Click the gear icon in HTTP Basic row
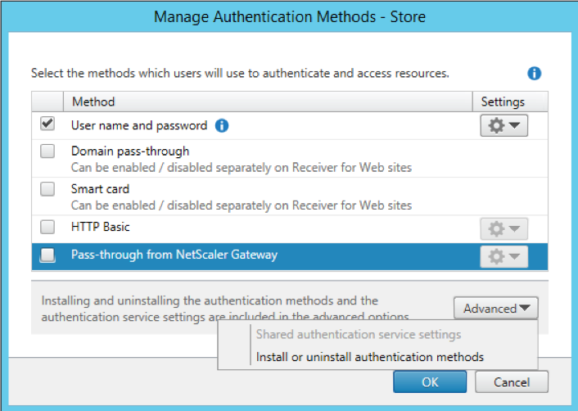This screenshot has height=411, width=578. [503, 229]
